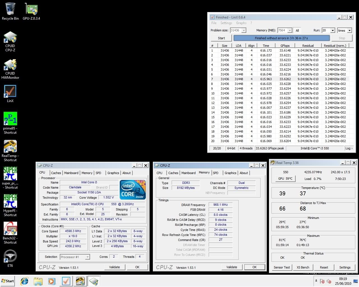Open Settings in Real Temp
Viewport: 359px width, 287px height.
(345, 267)
